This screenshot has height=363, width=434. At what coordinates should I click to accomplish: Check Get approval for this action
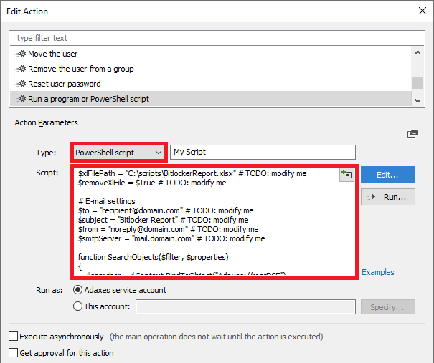point(13,352)
